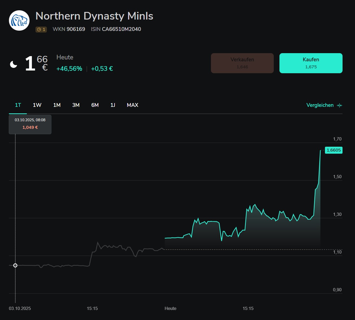Click the compare arrows icon beside Vergleichen
This screenshot has height=320, width=355.
(x=340, y=105)
